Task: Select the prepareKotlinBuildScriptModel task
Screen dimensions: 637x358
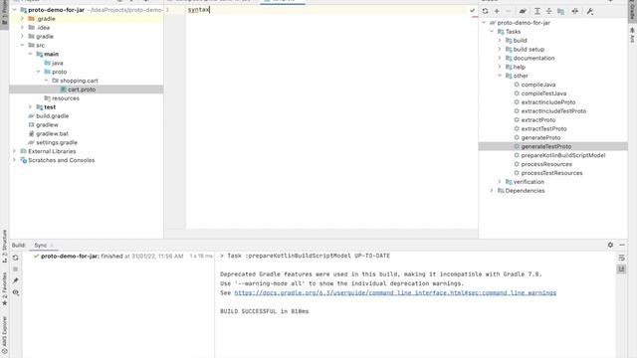Action: coord(563,155)
